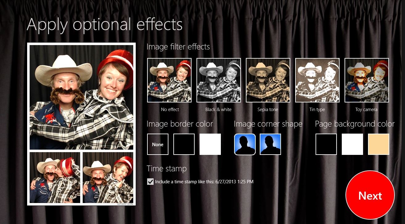The height and width of the screenshot is (224, 405).
Task: Click the bottom-left kiss photo in preview
Action: point(55,177)
